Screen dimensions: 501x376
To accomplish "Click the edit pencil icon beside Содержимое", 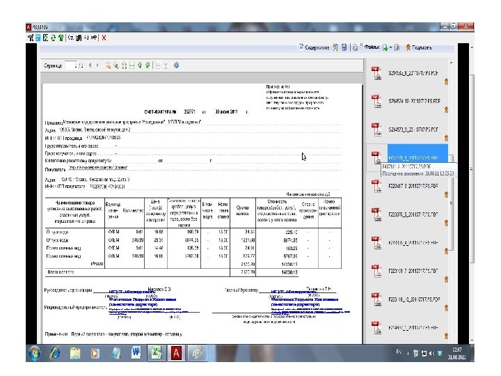I will tap(335, 47).
